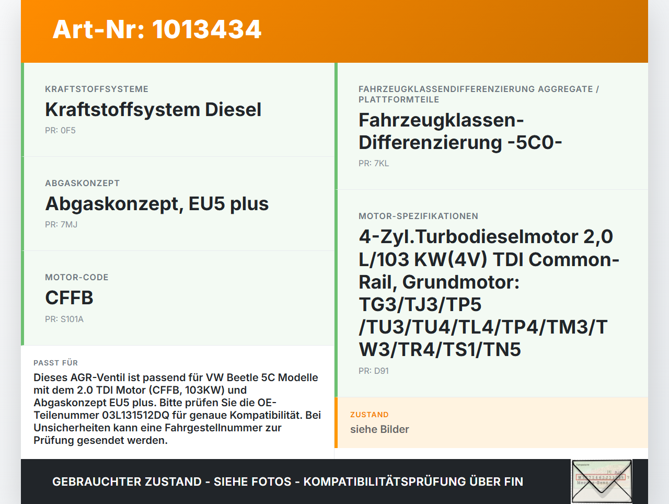Select the CFFB motor code value
The height and width of the screenshot is (504, 669).
(69, 297)
